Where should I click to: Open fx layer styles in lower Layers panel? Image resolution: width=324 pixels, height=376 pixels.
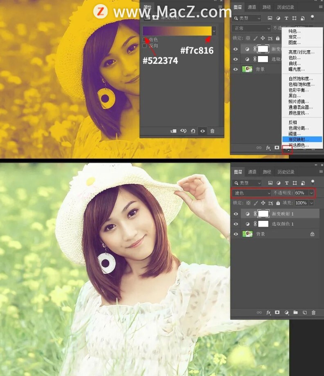pyautogui.click(x=268, y=313)
